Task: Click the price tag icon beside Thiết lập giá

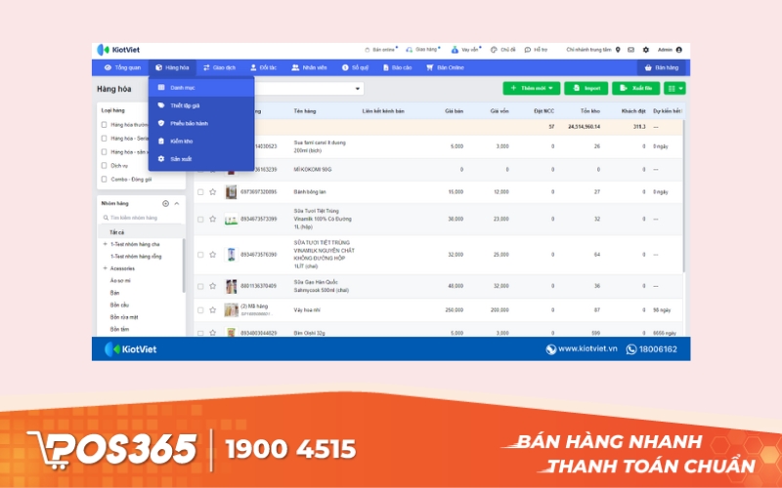Action: click(161, 105)
